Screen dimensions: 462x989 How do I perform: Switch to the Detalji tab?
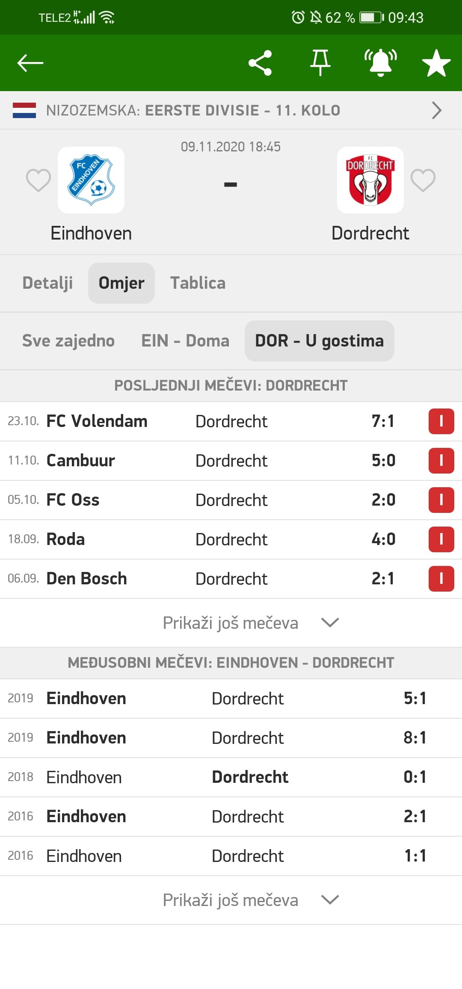[x=47, y=283]
